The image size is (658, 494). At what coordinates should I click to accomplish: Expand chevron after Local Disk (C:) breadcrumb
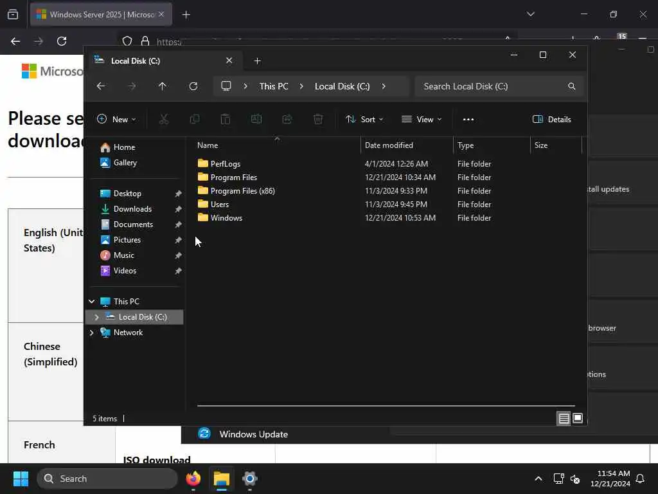click(x=384, y=86)
